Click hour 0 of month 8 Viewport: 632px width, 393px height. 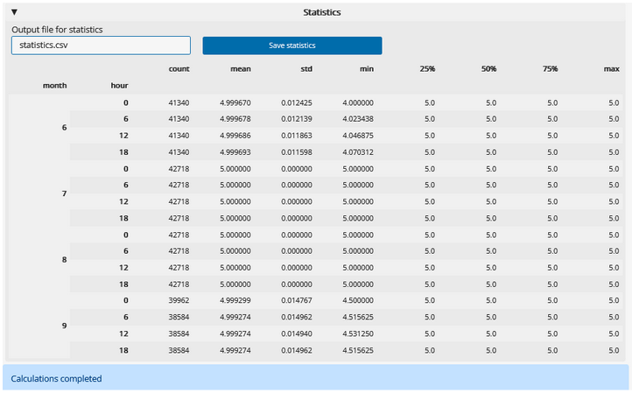tap(126, 235)
